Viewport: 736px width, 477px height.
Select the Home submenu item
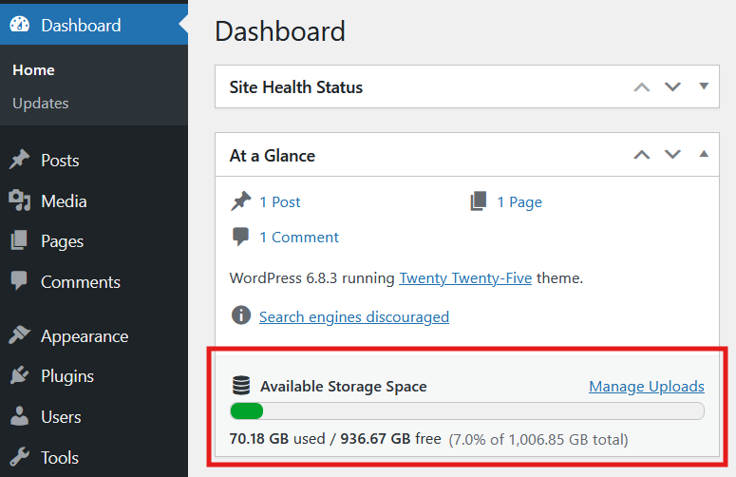pyautogui.click(x=34, y=70)
